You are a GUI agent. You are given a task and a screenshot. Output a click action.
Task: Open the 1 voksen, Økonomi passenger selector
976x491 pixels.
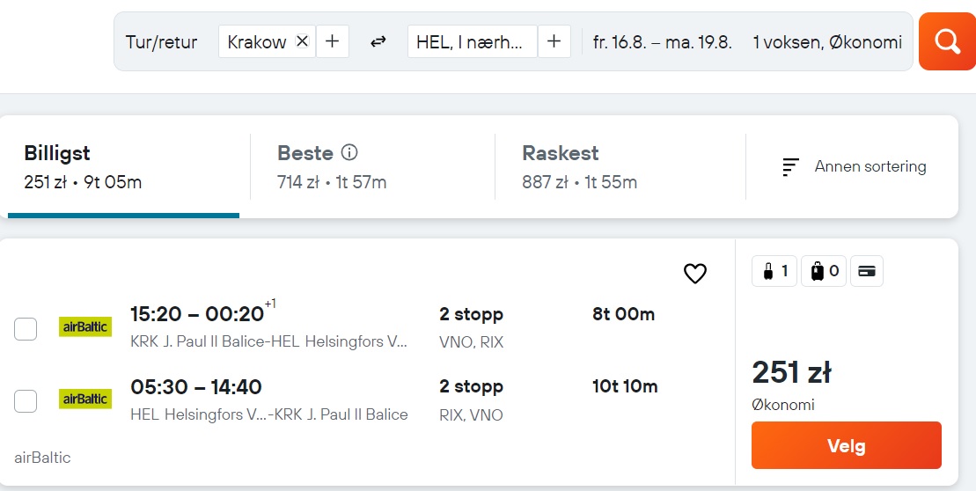[827, 41]
